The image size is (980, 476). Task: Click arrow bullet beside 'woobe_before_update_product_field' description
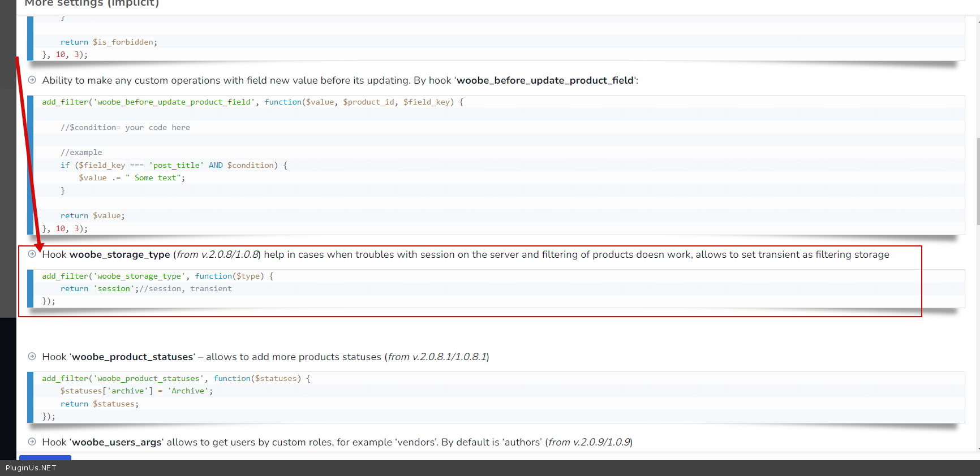(x=32, y=80)
